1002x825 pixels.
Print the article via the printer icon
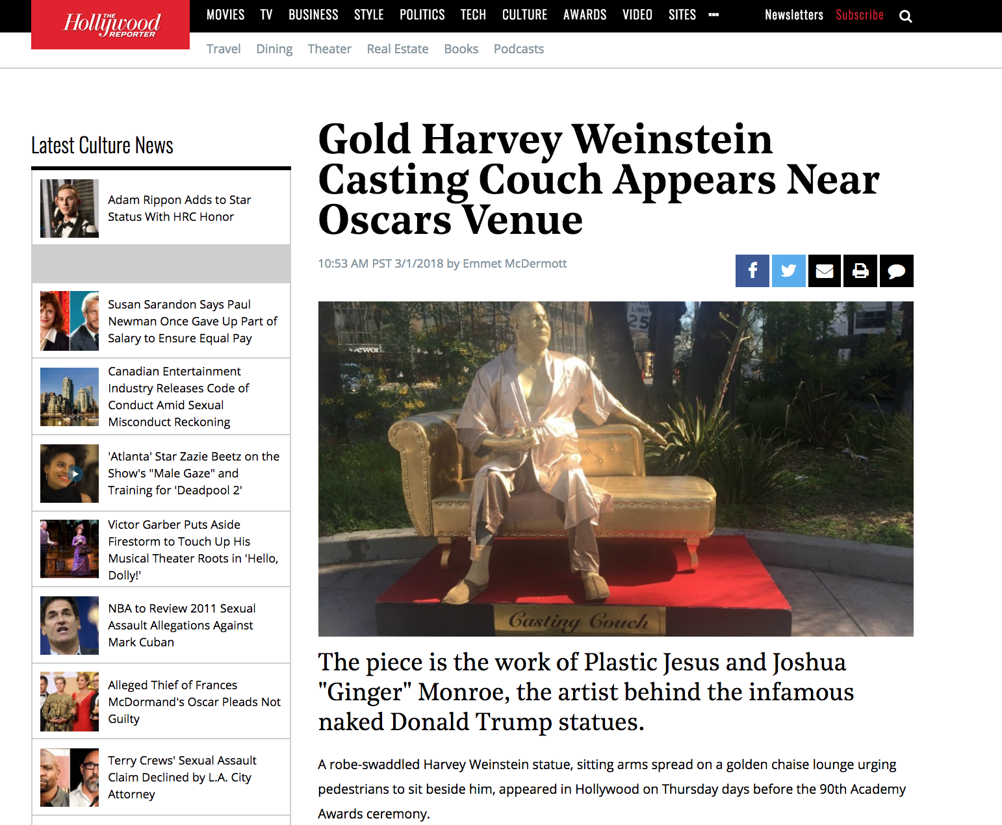click(860, 271)
